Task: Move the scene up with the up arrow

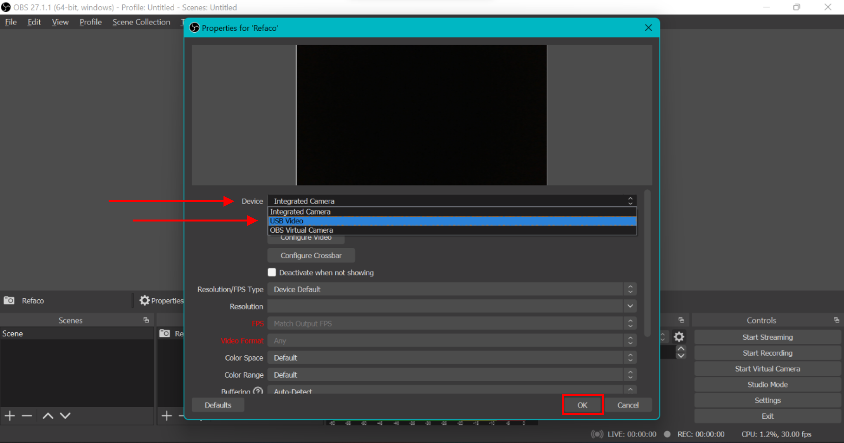Action: pos(48,415)
